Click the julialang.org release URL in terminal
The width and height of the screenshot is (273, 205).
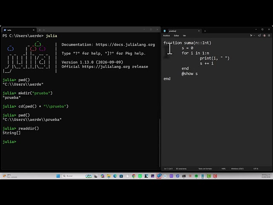(x=106, y=67)
